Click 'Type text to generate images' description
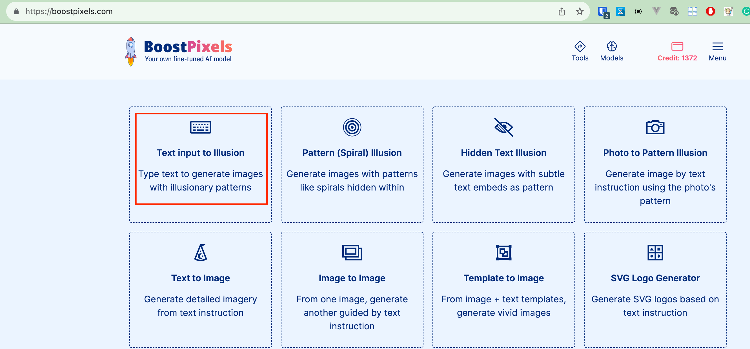This screenshot has height=349, width=750. 200,174
